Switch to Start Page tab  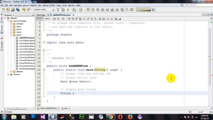point(41,15)
